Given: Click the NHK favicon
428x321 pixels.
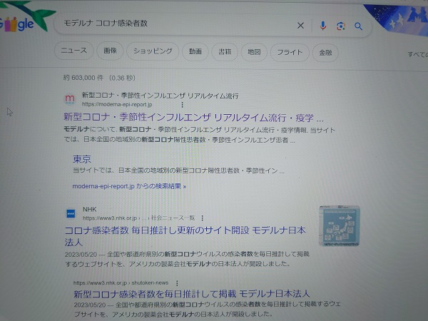Looking at the screenshot, I should tap(71, 213).
